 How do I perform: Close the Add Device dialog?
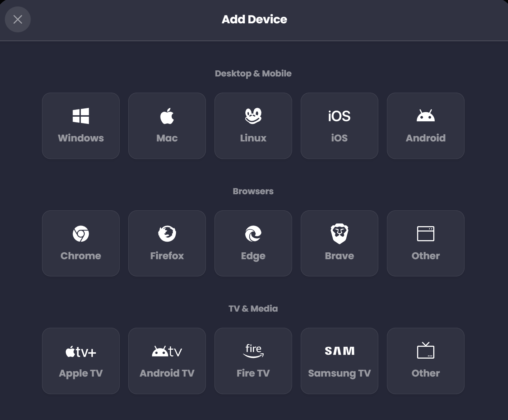coord(18,19)
